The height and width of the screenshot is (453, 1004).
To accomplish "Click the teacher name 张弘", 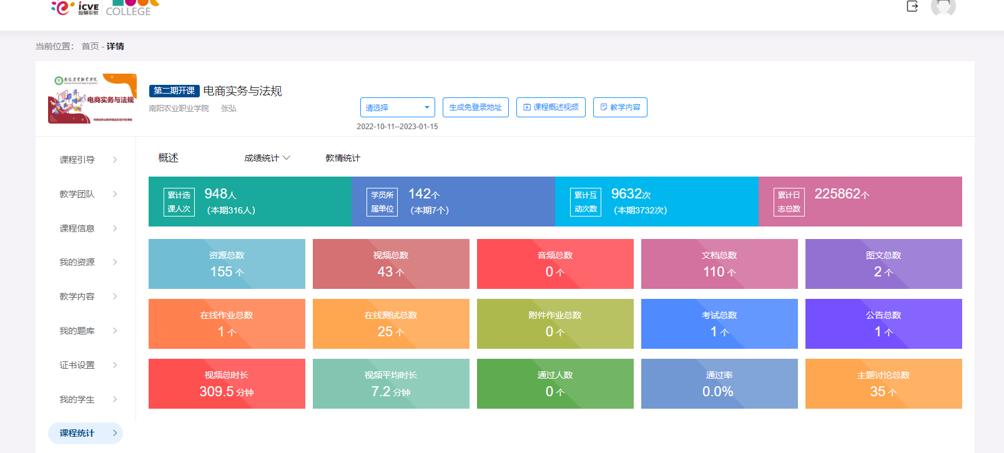I will click(x=229, y=109).
